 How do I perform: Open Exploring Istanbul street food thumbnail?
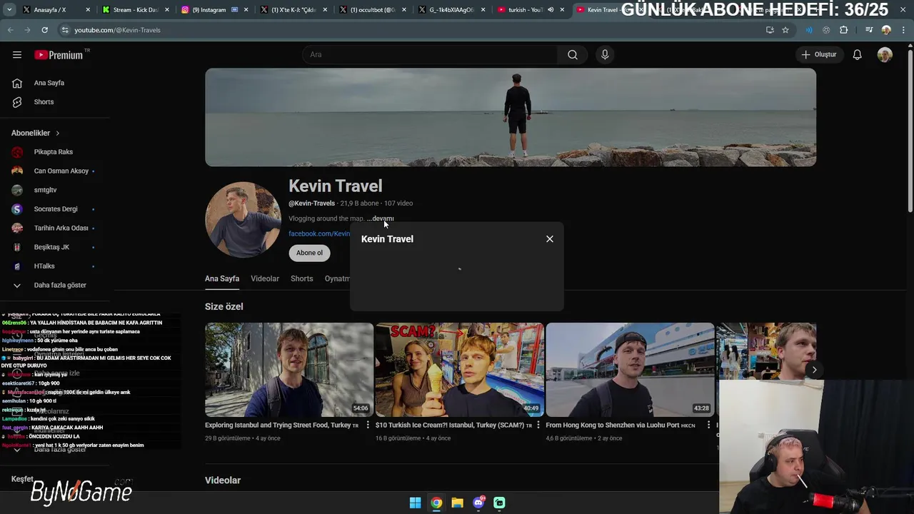pos(289,370)
